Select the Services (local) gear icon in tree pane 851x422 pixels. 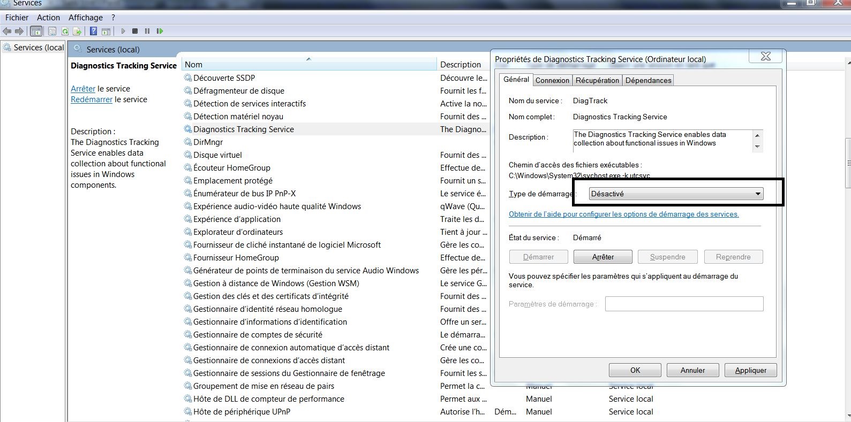tap(7, 48)
